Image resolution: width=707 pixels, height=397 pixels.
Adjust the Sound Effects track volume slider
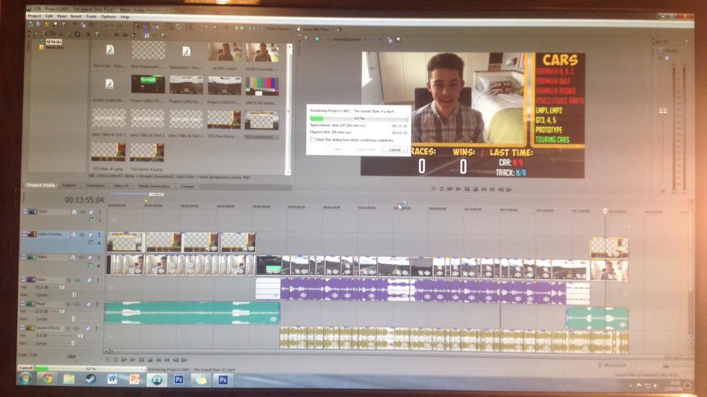[x=80, y=336]
